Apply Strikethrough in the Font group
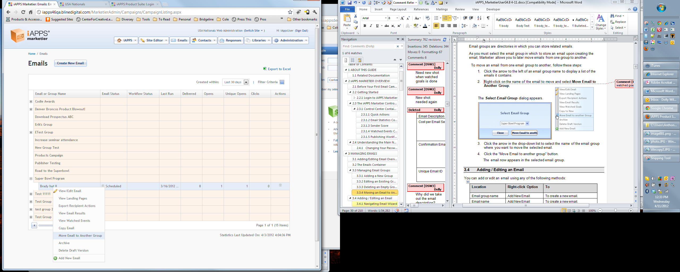680x272 pixels. (x=387, y=26)
